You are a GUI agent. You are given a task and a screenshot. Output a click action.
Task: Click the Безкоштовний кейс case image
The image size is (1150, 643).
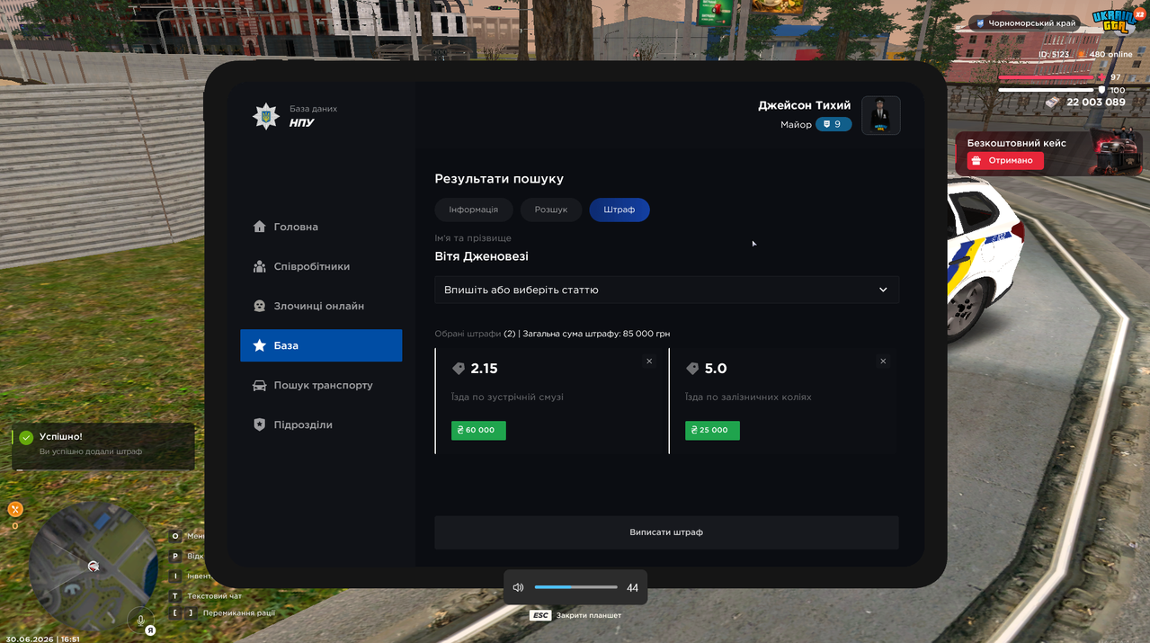coord(1117,153)
